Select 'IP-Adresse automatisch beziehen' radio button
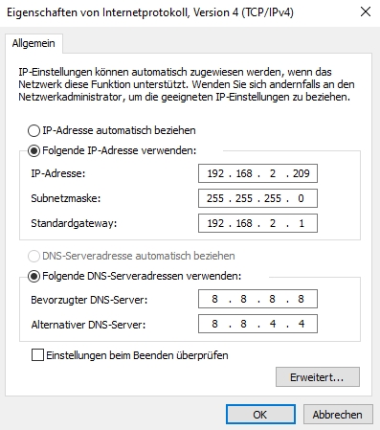 tap(34, 130)
